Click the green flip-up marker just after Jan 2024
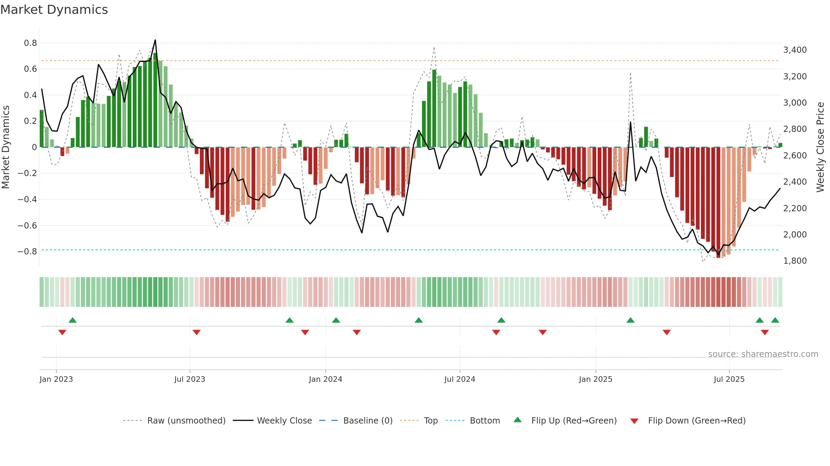 [x=336, y=320]
